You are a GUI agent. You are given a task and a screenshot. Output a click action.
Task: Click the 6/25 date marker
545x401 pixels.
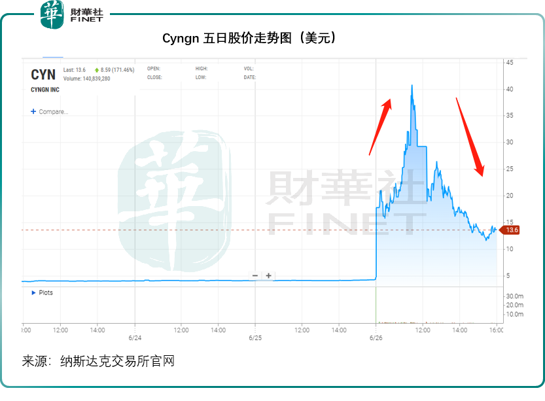coord(255,338)
